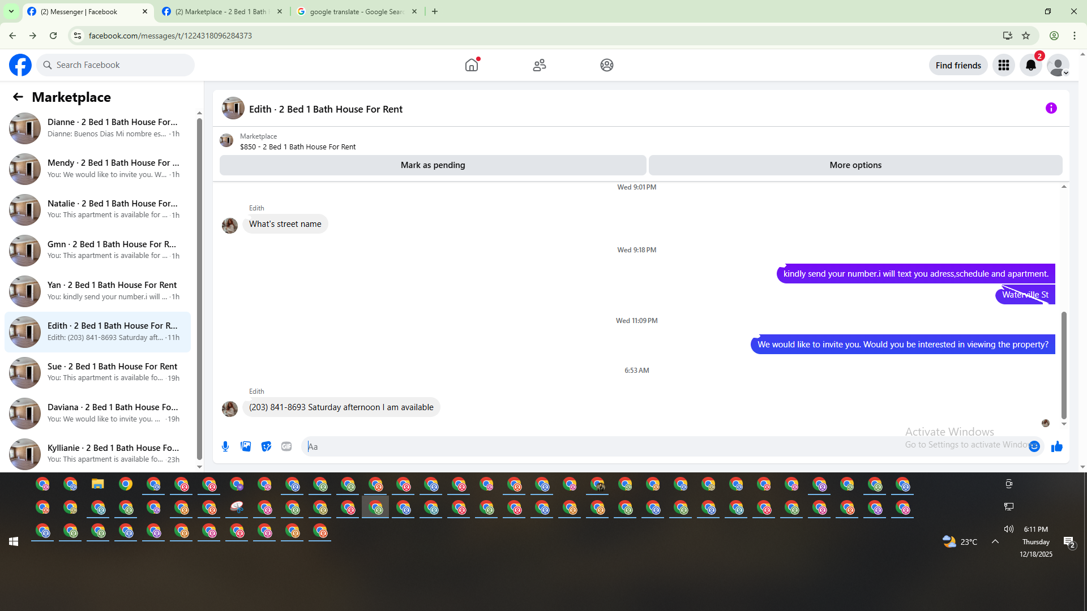Go to the Home feed icon
This screenshot has width=1087, height=611.
472,65
